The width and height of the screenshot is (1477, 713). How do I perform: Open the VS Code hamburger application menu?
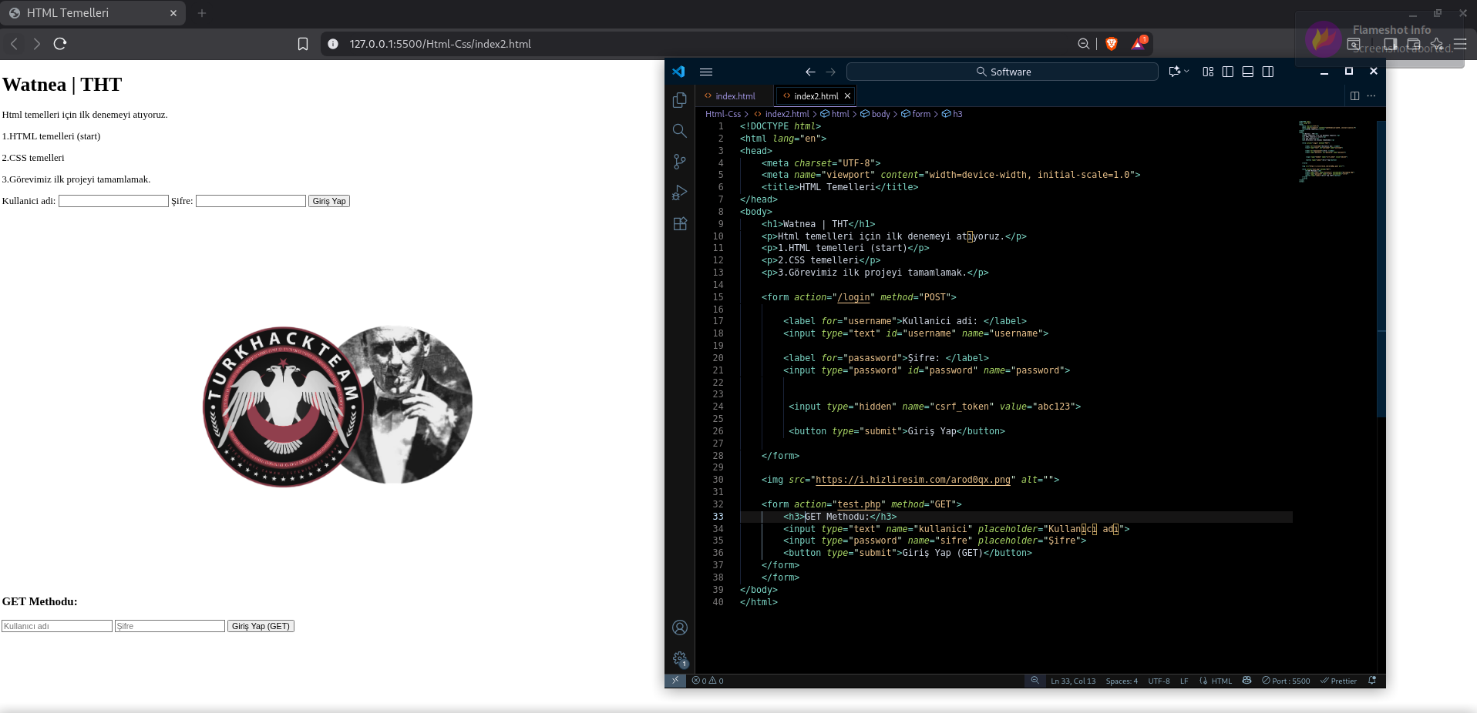point(705,72)
